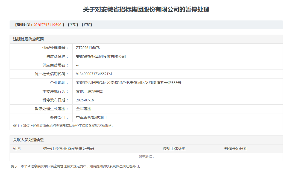Click the company address value ending 紫云路888号
293x175 pixels.
click(128, 83)
